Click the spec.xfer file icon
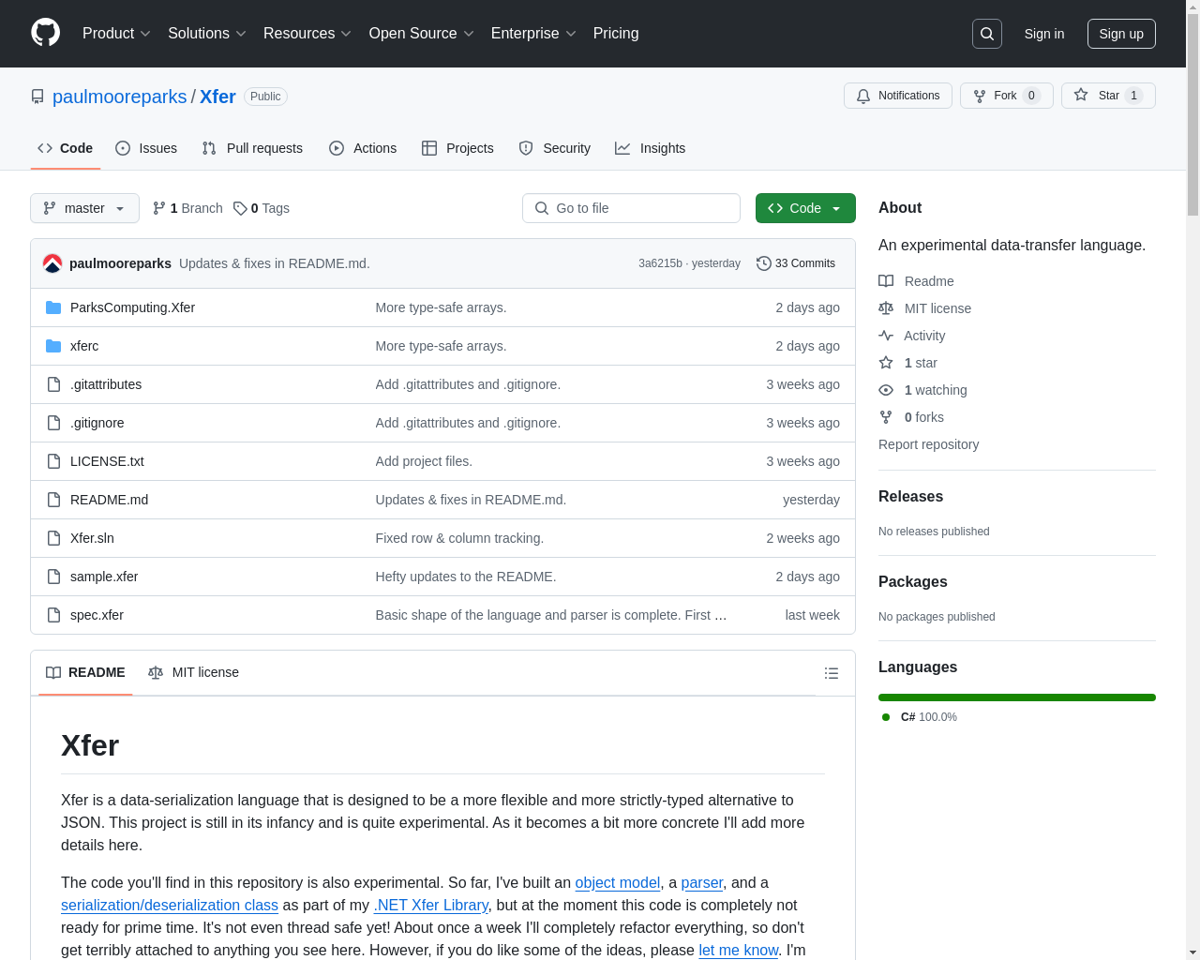1200x960 pixels. pos(53,615)
